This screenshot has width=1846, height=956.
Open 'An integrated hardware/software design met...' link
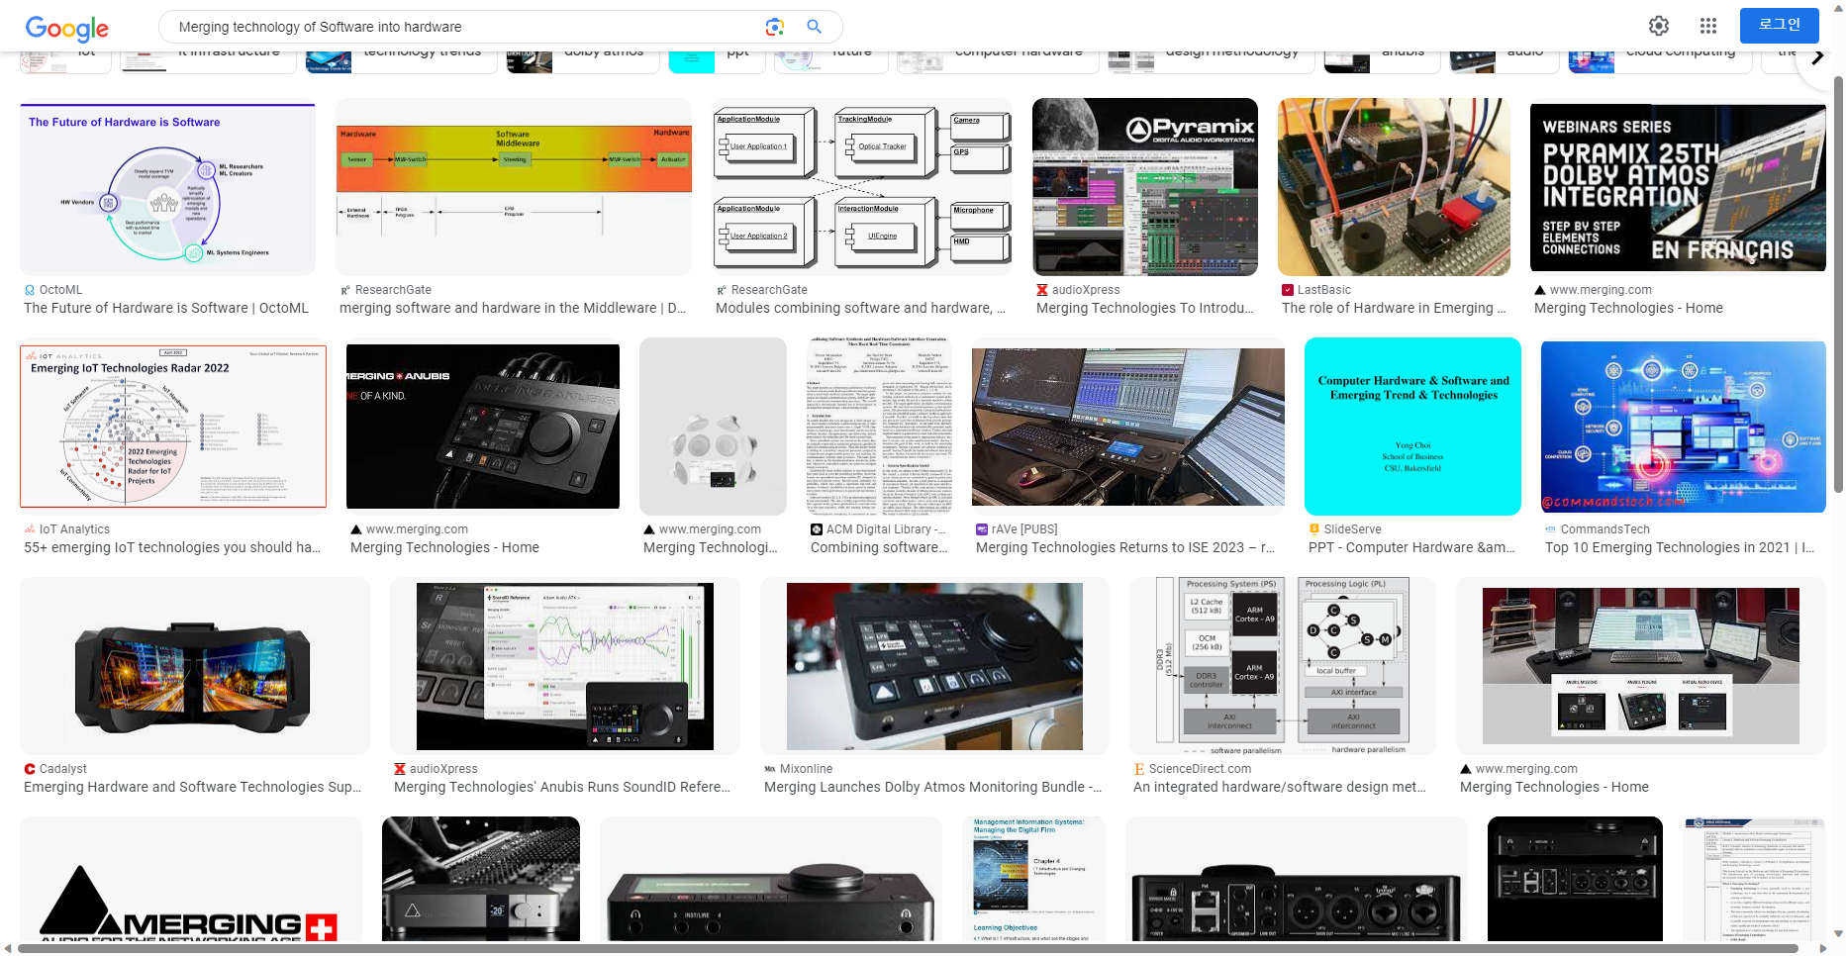1280,787
